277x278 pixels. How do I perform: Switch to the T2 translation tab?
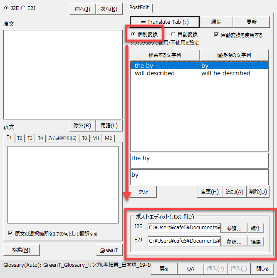[20, 138]
